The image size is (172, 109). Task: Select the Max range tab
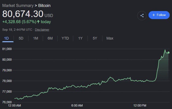click(110, 38)
